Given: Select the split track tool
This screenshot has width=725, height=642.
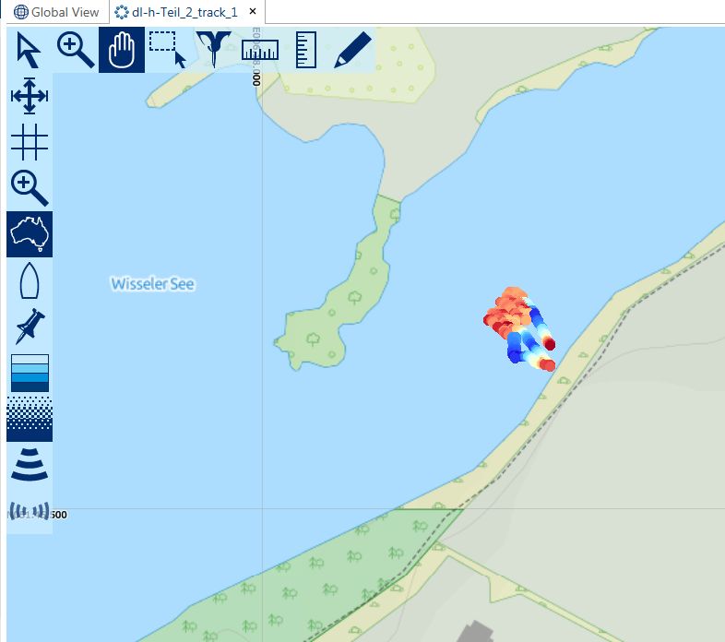Looking at the screenshot, I should point(213,50).
